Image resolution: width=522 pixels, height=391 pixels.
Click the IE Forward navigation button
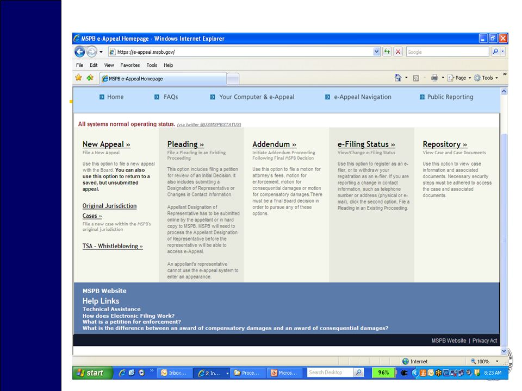pyautogui.click(x=91, y=52)
